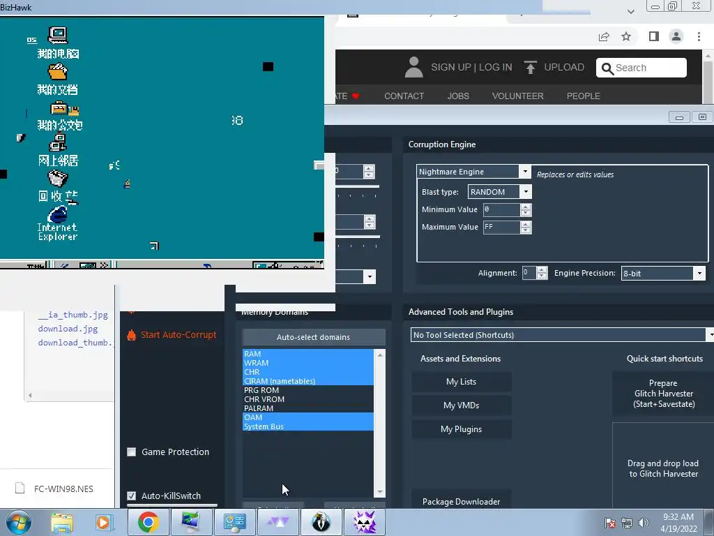Click the Maximum Value FF input field

[501, 227]
